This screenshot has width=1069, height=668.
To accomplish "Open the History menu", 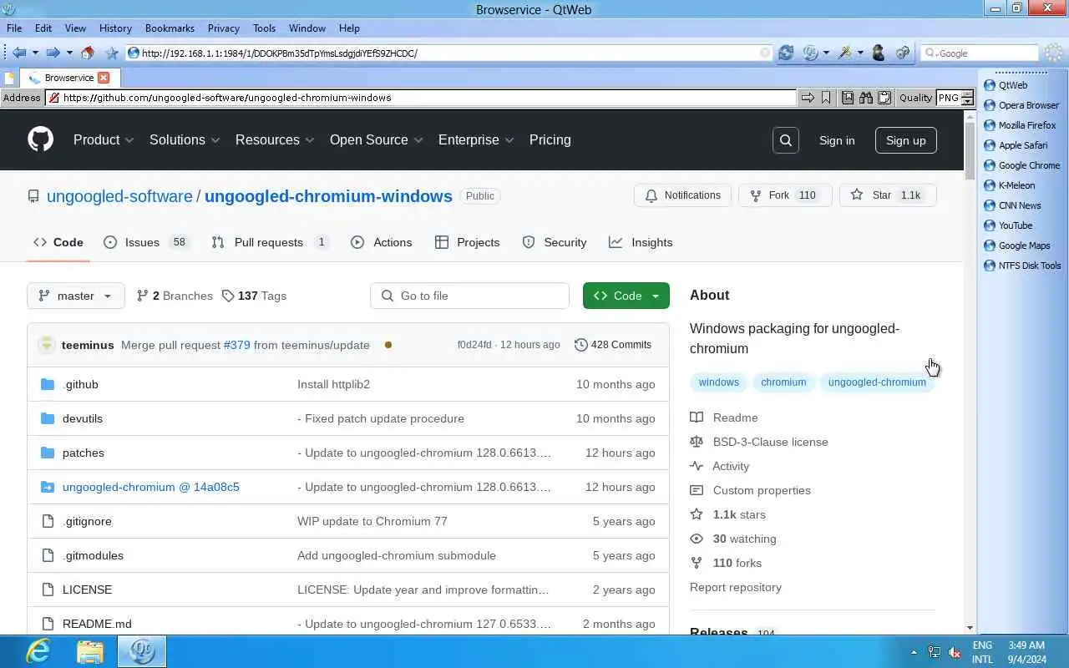I will point(115,28).
